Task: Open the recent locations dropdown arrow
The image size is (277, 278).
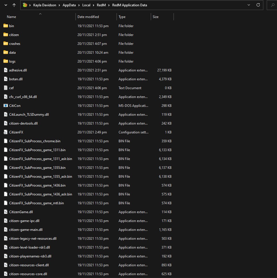Action: click(x=6, y=5)
